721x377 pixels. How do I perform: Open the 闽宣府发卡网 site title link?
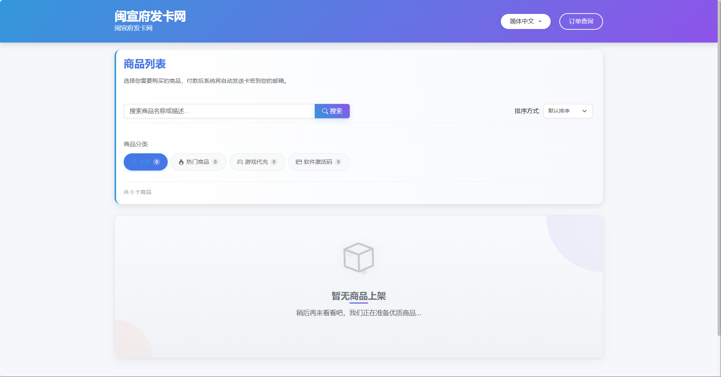click(150, 17)
